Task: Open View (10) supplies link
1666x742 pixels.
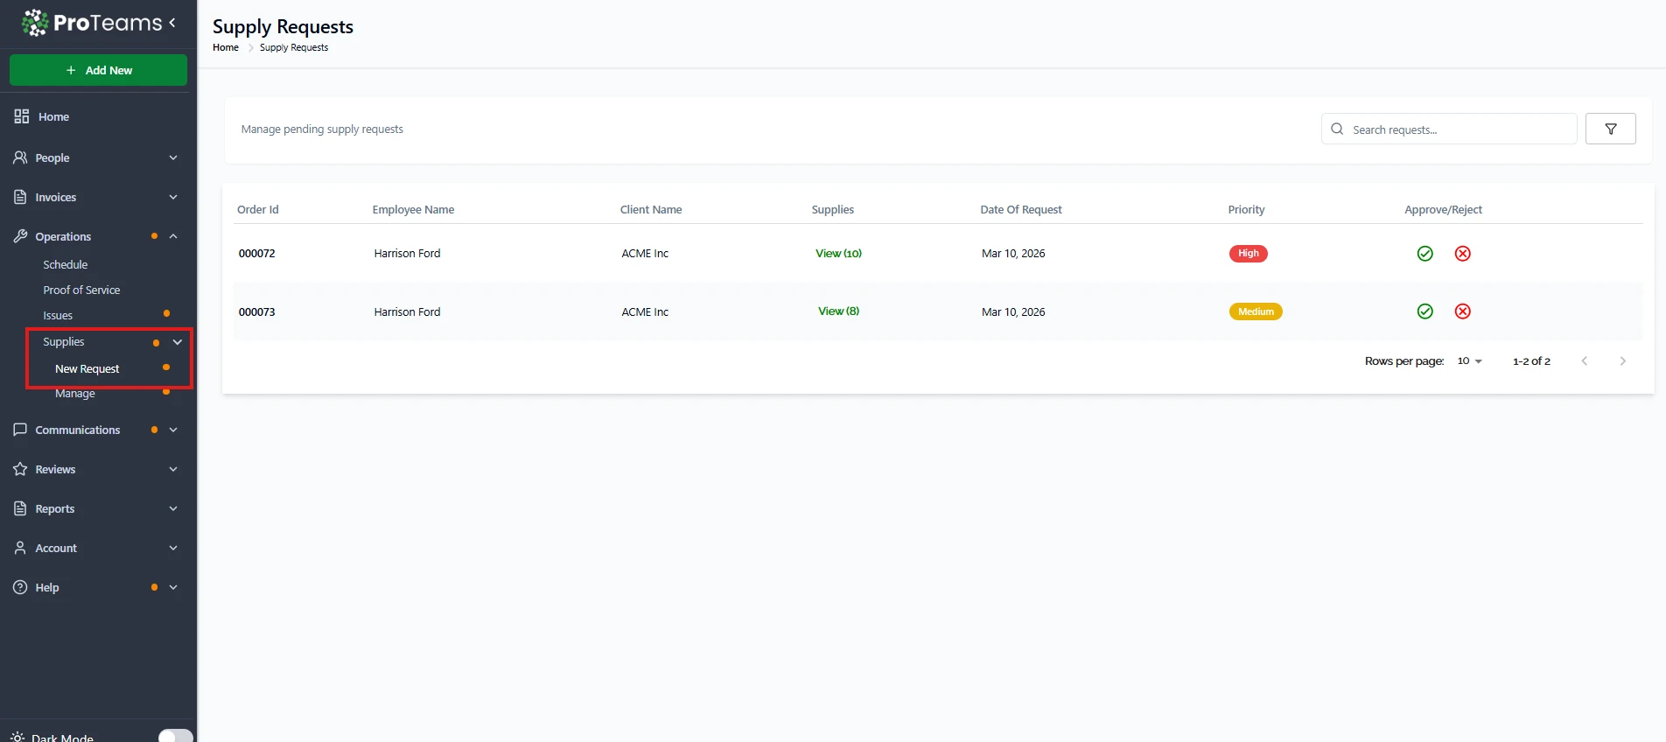Action: point(838,254)
